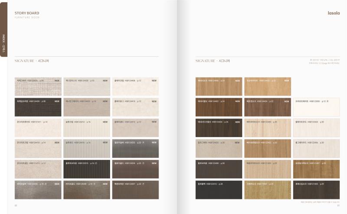Viewport: 347px width, 214px height.
Task: Select the gray-beige vertical-ribbed swatch
Action: [87, 148]
